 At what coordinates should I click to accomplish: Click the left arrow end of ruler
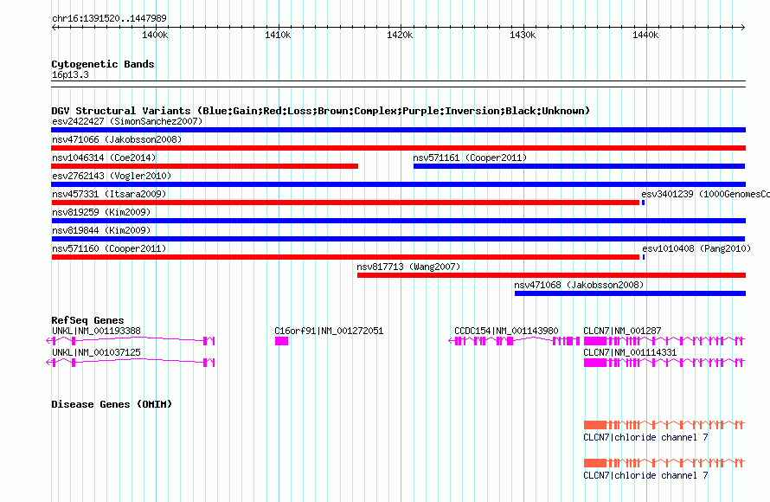point(54,27)
